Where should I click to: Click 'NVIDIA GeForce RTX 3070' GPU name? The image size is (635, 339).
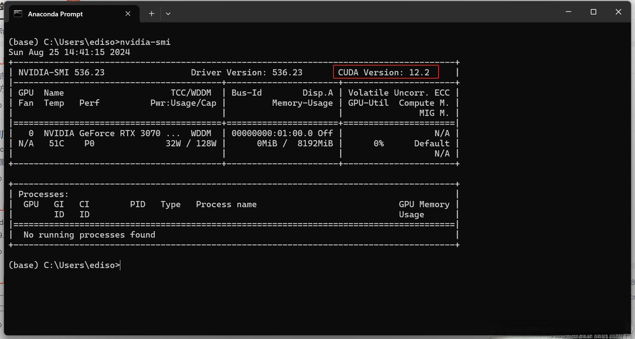point(102,133)
